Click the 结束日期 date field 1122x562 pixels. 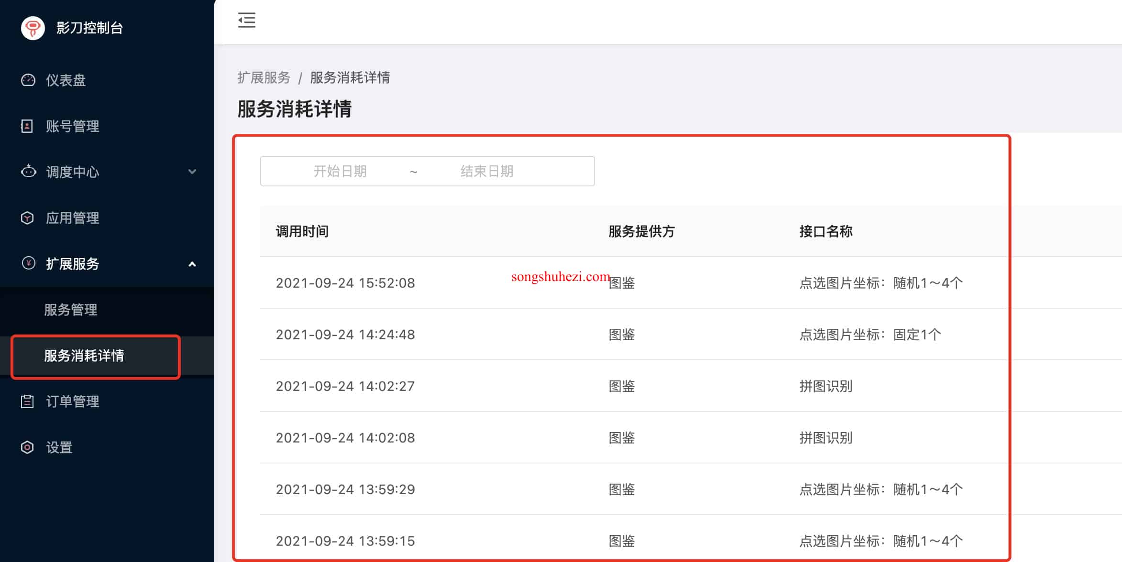(487, 171)
